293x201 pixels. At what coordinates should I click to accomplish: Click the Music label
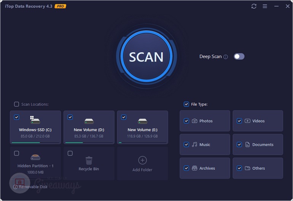205,144
